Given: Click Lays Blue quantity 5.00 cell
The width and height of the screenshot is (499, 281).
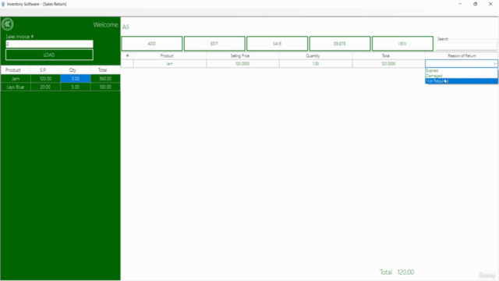Looking at the screenshot, I should [76, 87].
